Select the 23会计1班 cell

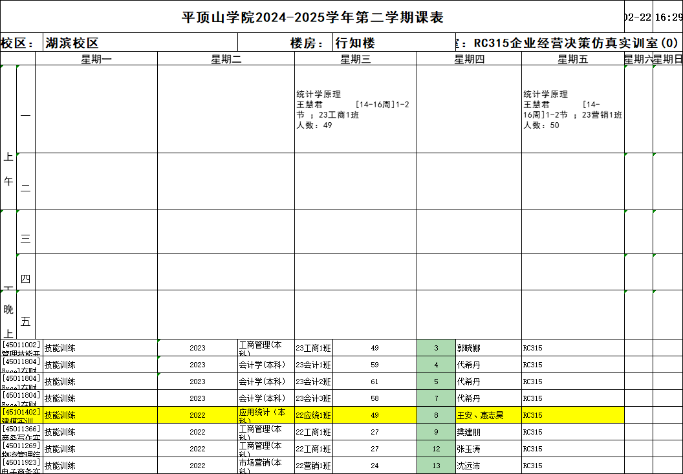point(313,365)
